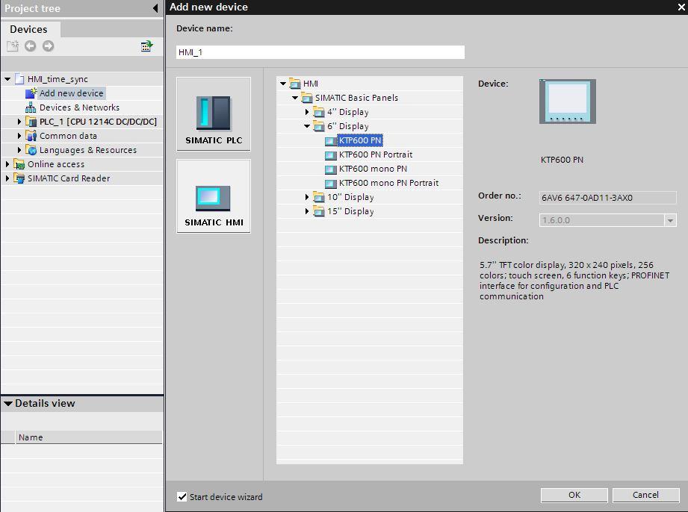Click the HMI folder icon

tap(295, 84)
